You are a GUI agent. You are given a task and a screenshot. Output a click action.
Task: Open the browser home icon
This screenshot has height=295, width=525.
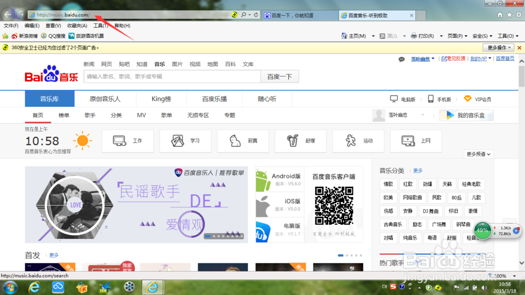coord(500,15)
